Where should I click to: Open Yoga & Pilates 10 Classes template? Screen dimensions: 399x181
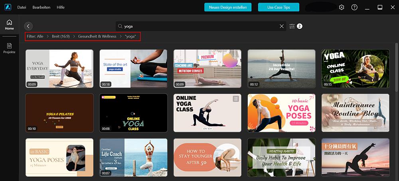pyautogui.click(x=59, y=113)
